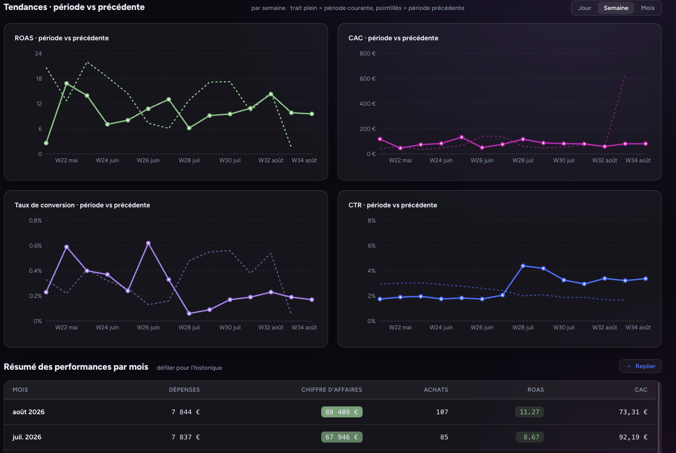Viewport: 676px width, 453px height.
Task: Click the highest CTR data point above 4%
Action: [x=523, y=266]
